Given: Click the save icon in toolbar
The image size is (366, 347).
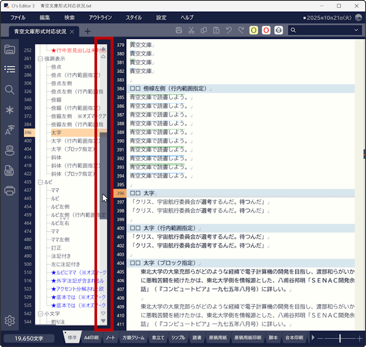Looking at the screenshot, I should tap(179, 30).
